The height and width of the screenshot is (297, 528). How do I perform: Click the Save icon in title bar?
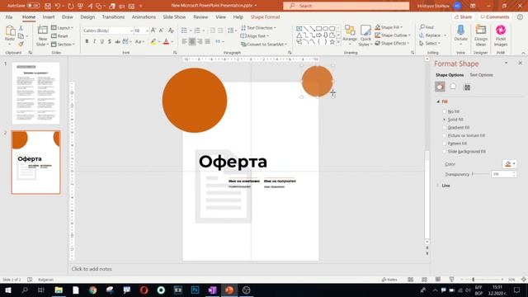click(48, 6)
